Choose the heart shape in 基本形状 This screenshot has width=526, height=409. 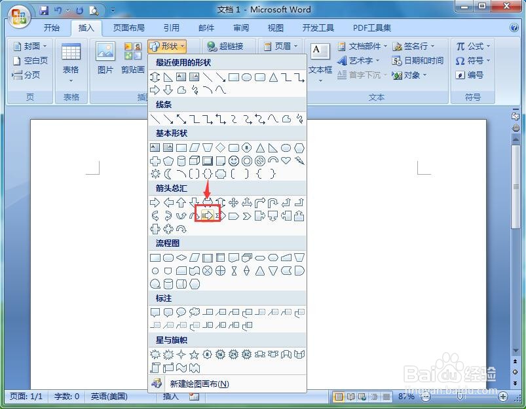pyautogui.click(x=286, y=160)
